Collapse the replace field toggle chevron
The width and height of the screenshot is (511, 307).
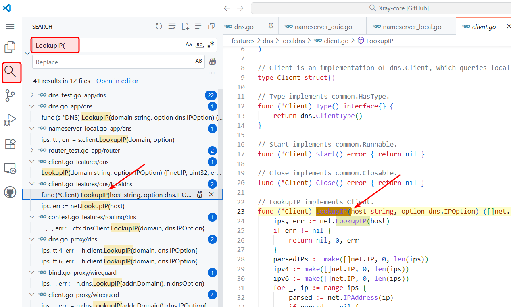[27, 53]
